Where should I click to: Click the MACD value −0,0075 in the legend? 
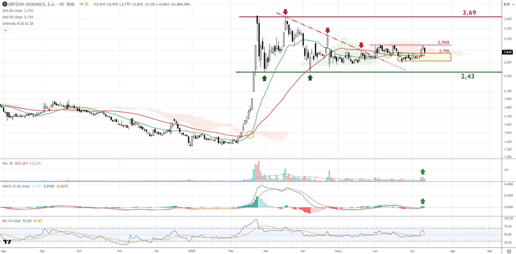tap(62, 186)
